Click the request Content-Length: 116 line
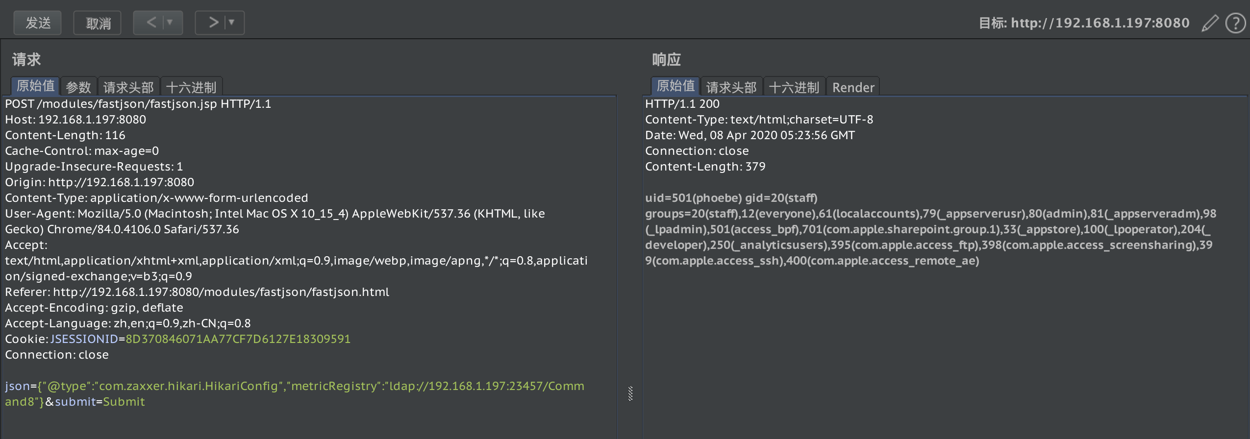The image size is (1250, 439). coord(65,135)
